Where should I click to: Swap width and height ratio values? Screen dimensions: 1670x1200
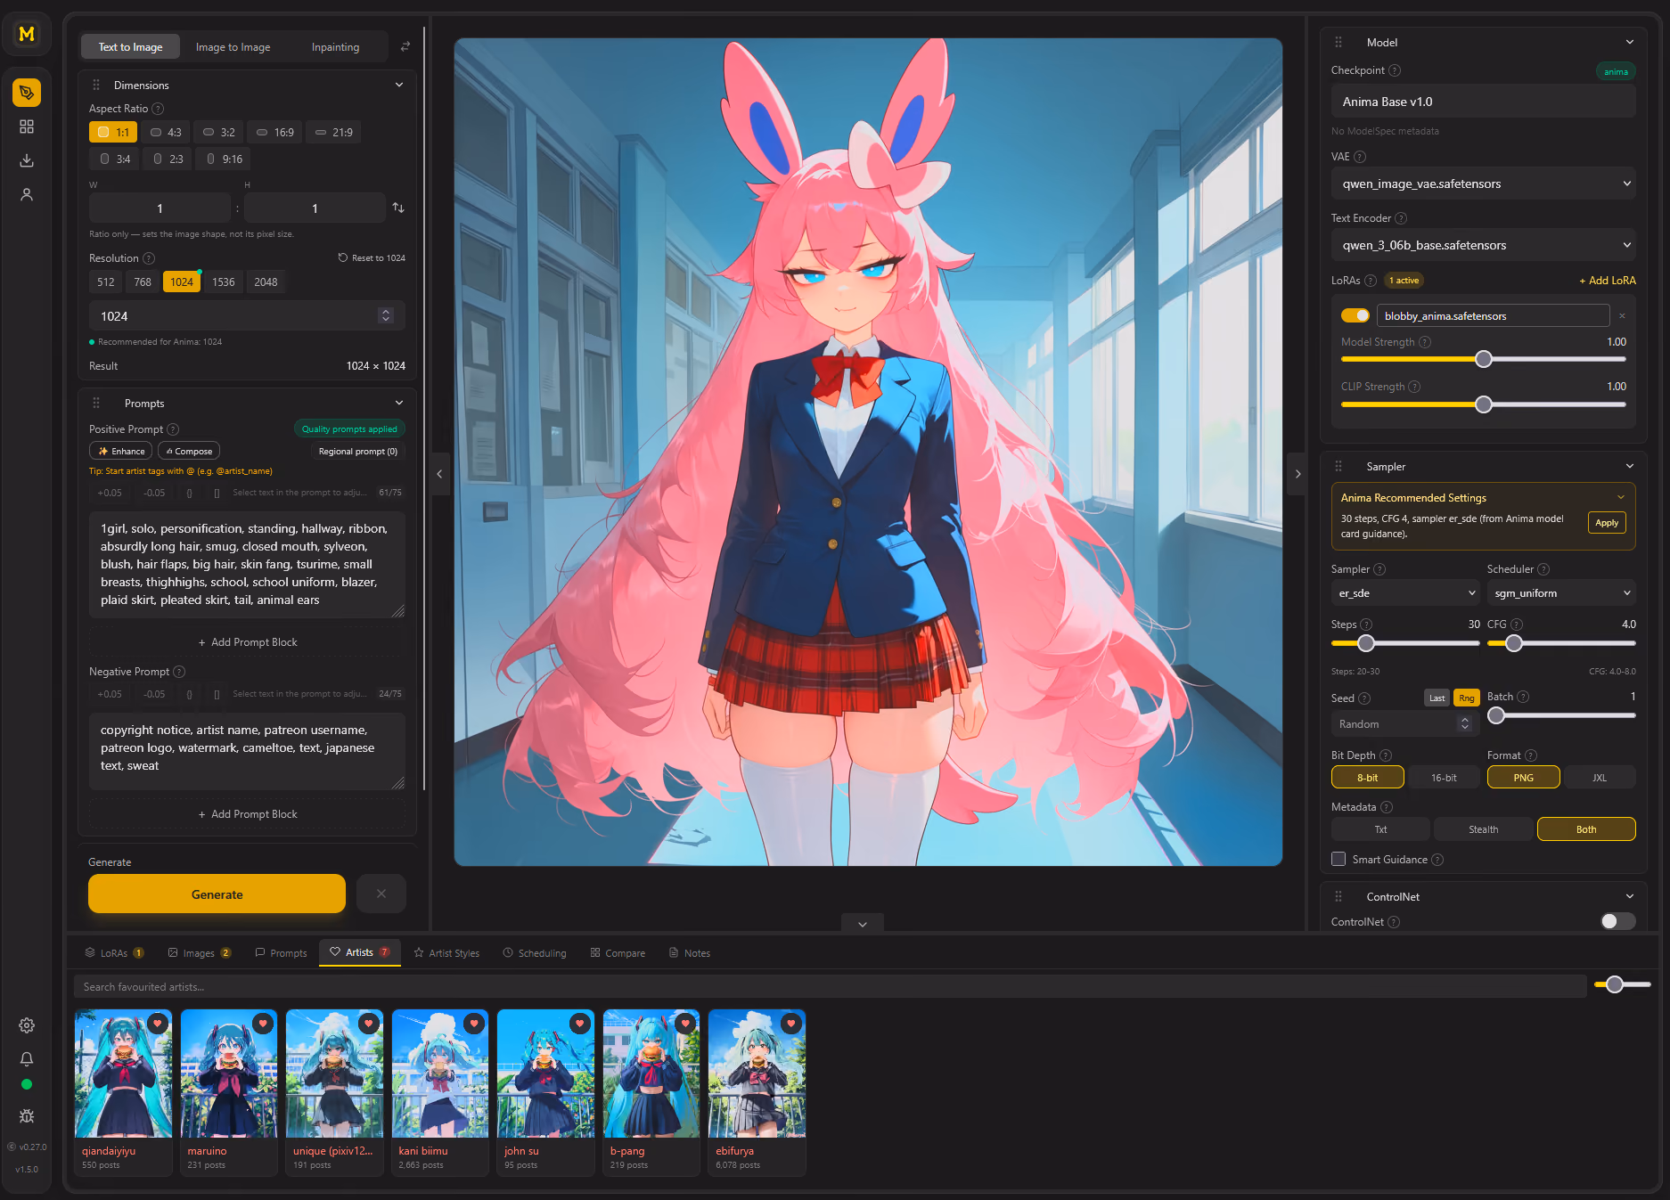pyautogui.click(x=398, y=208)
